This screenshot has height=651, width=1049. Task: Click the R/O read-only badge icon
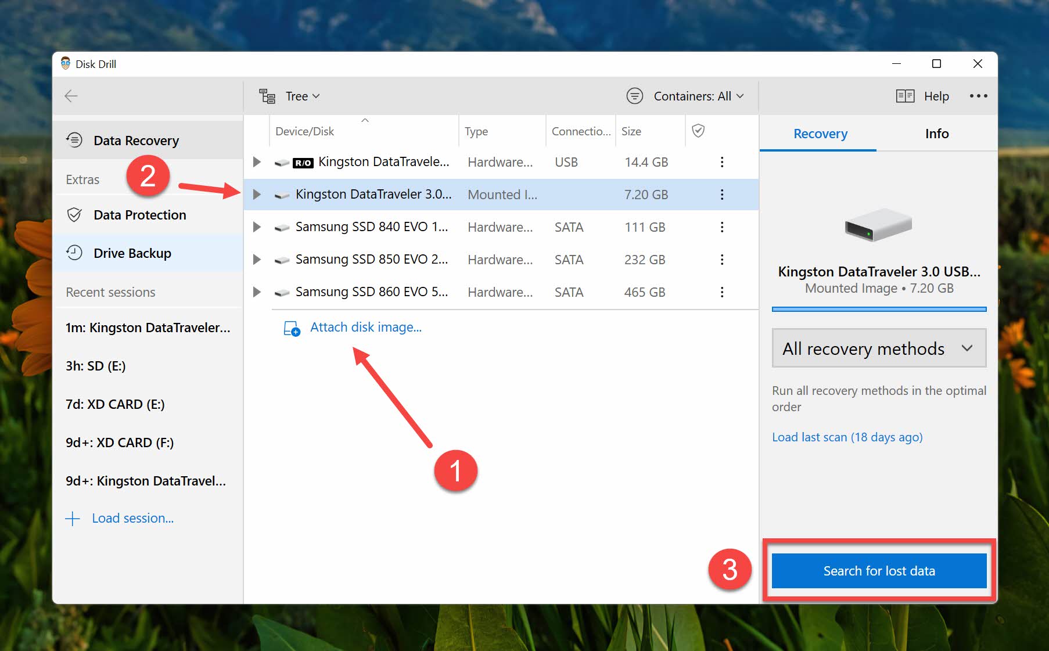coord(303,163)
